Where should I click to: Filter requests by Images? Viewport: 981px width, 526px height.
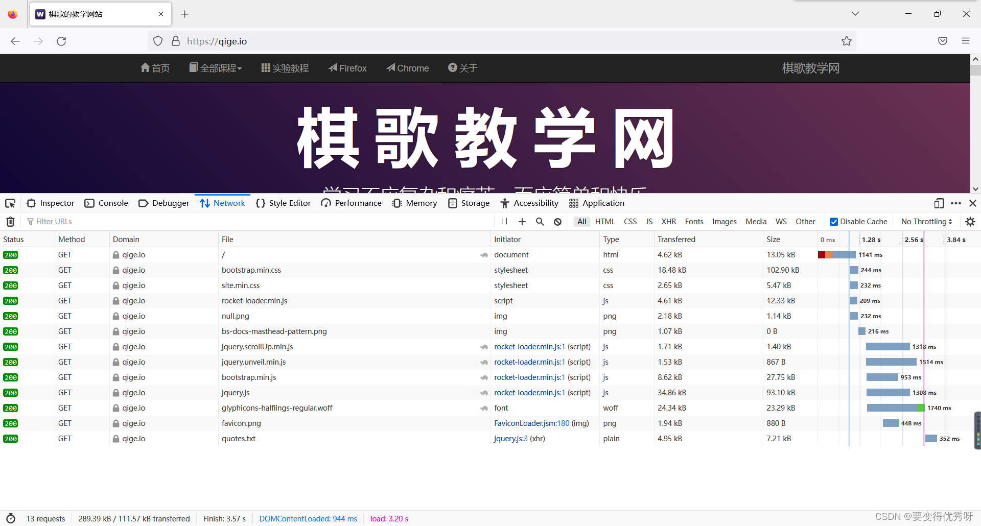(x=725, y=222)
